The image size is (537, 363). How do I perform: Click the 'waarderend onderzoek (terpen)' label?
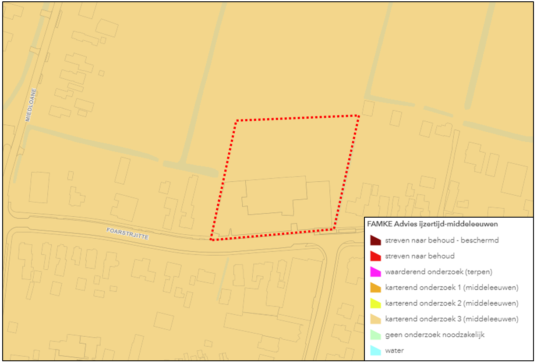point(439,272)
